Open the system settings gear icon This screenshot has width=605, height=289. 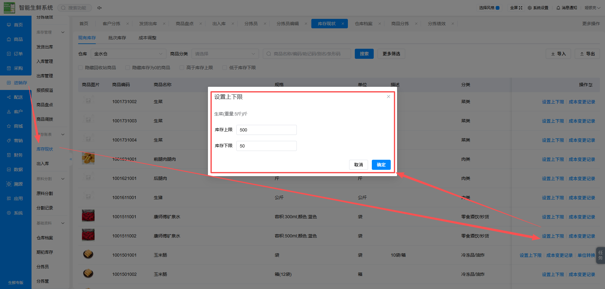point(530,8)
